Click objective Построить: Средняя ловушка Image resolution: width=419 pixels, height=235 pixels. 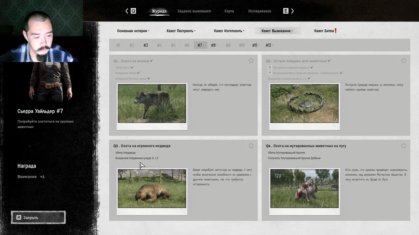coord(291,68)
